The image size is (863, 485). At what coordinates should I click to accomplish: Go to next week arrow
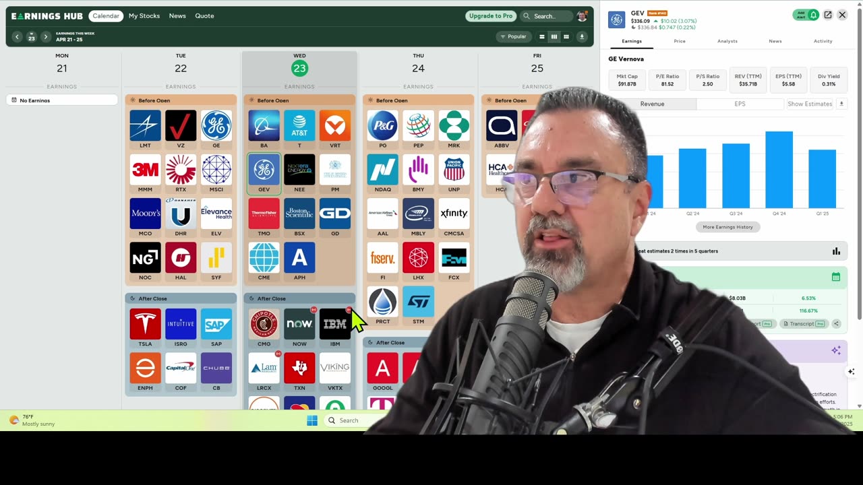pos(45,37)
